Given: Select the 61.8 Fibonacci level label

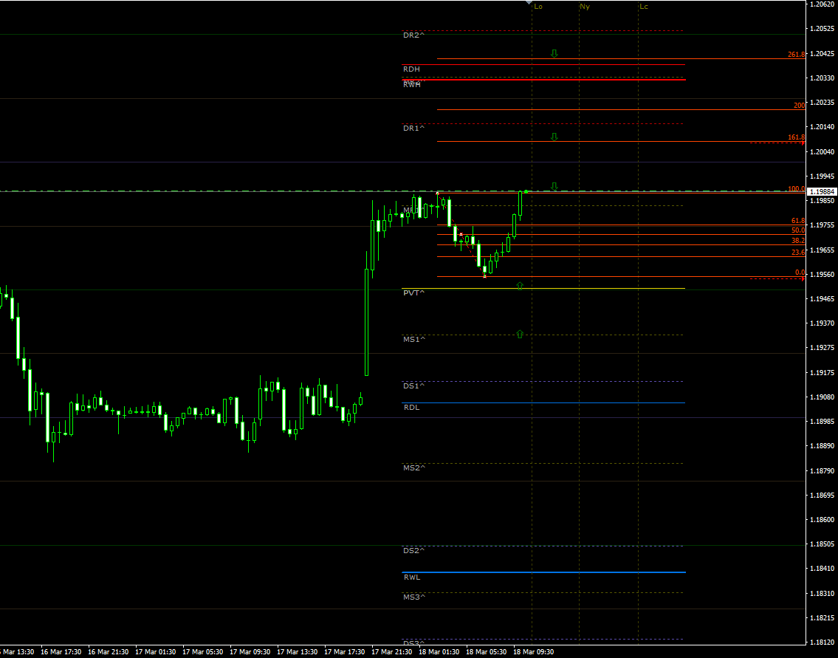Looking at the screenshot, I should (797, 221).
